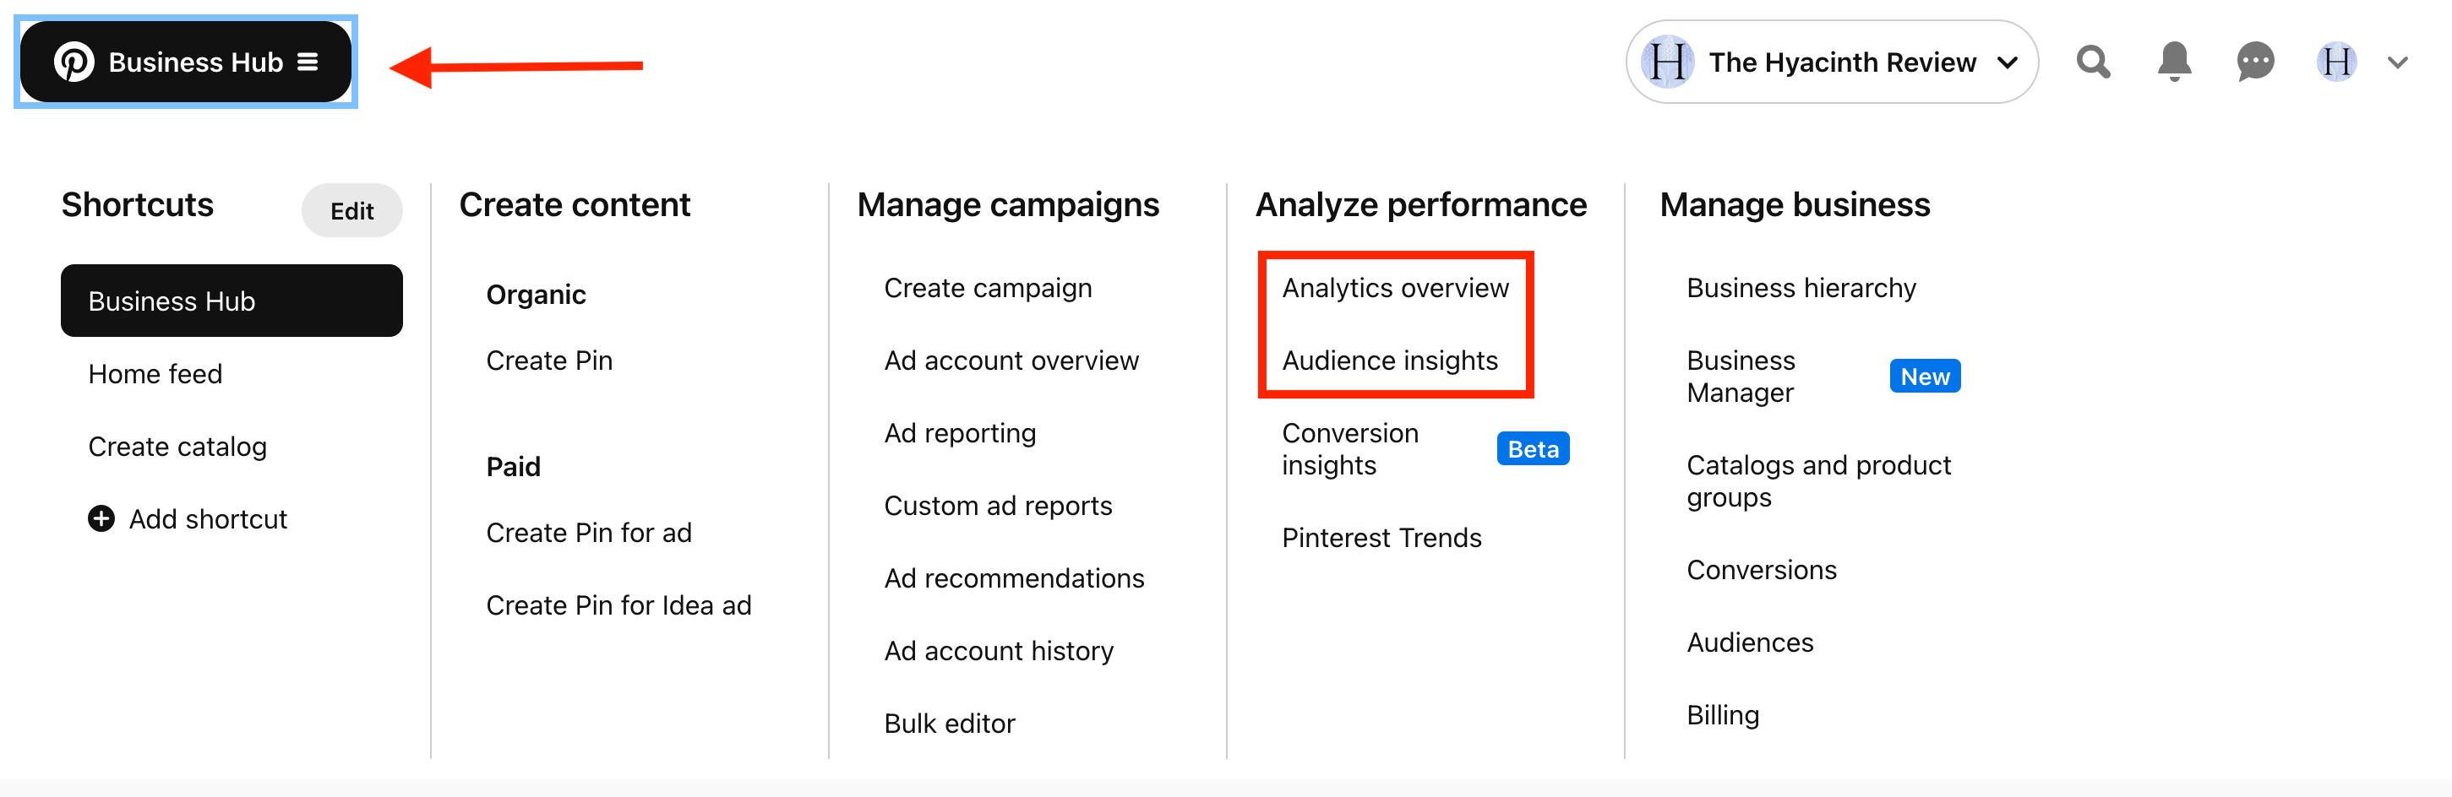2452x797 pixels.
Task: Open the Business Hub hamburger menu
Action: coord(308,61)
